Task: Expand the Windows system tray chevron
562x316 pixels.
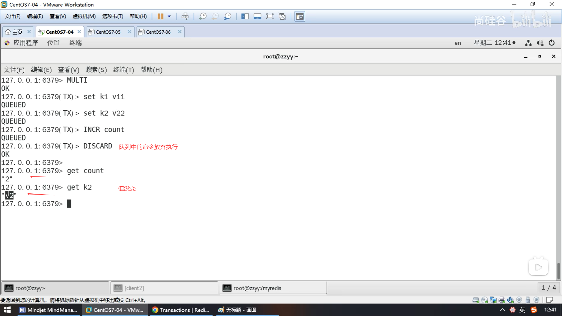Action: [x=502, y=310]
